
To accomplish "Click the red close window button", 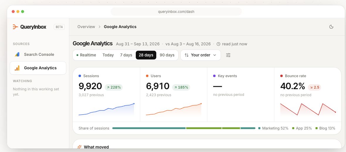I will [13, 12].
